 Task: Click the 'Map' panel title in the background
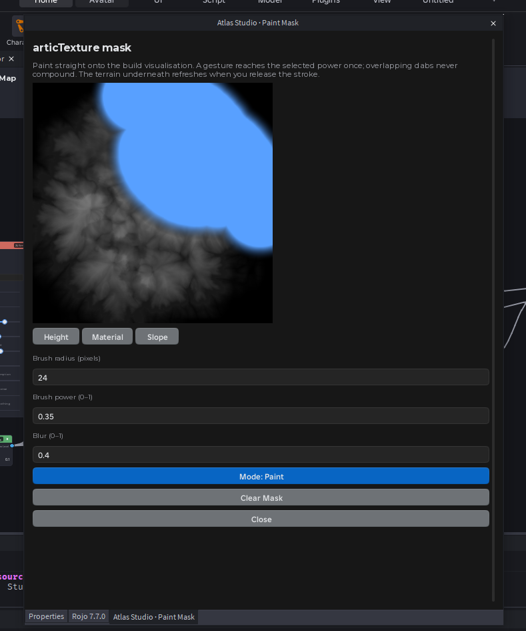coord(8,78)
